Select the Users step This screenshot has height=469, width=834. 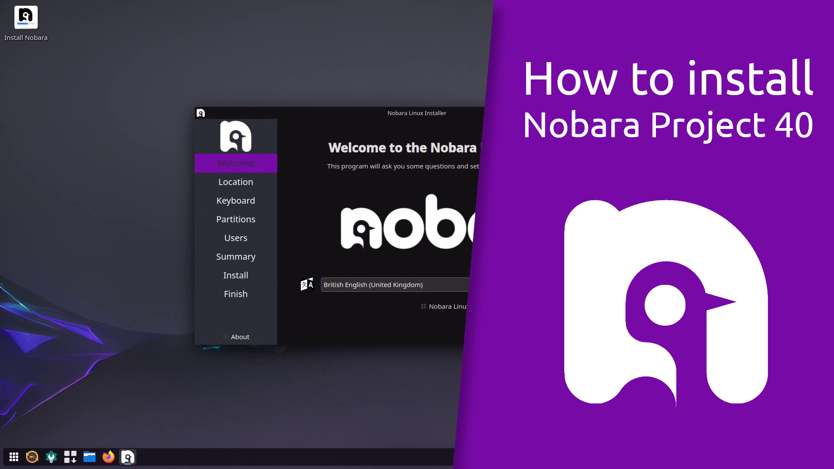[x=235, y=238]
